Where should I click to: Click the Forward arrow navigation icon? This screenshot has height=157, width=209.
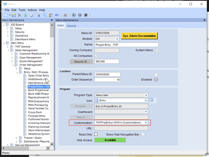tap(80, 15)
